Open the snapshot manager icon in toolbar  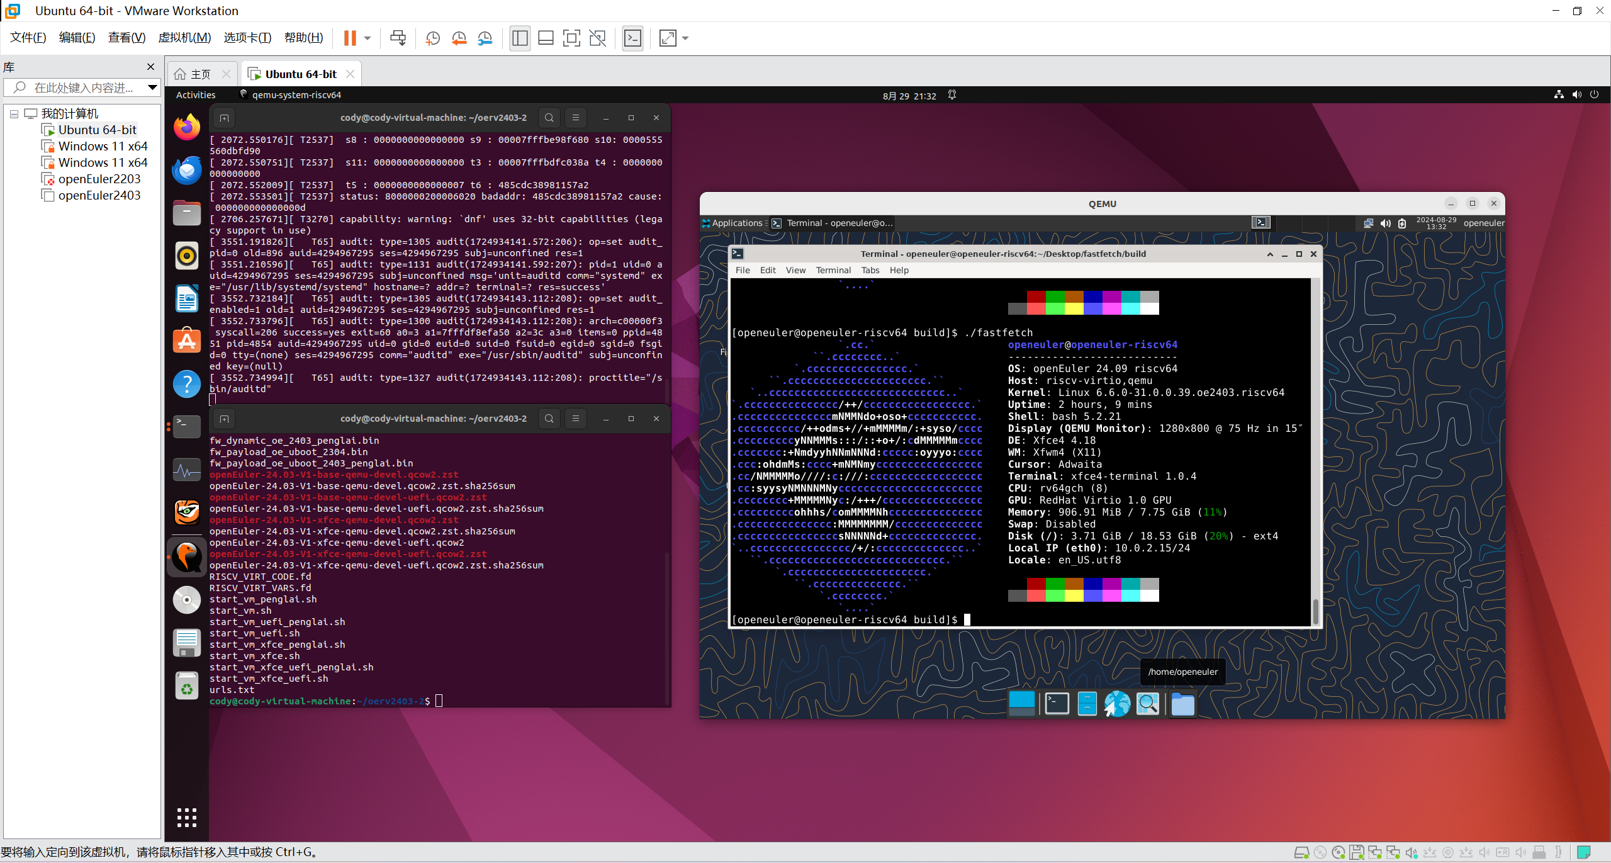(x=485, y=38)
